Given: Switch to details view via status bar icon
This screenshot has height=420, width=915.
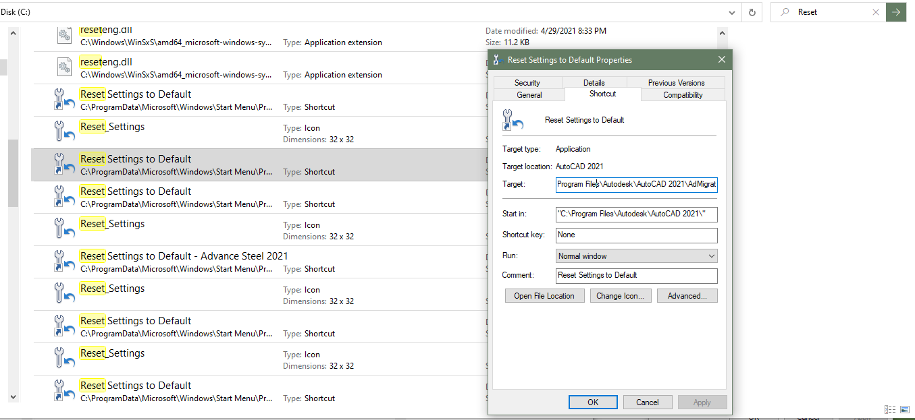Looking at the screenshot, I should point(889,409).
